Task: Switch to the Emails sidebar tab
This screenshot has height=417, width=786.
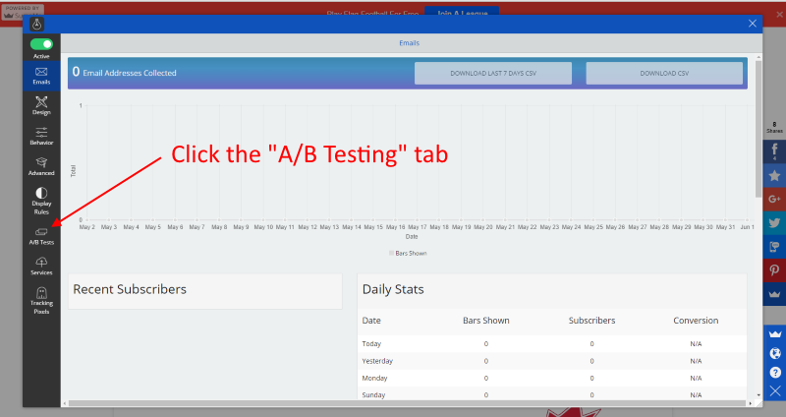Action: point(41,75)
